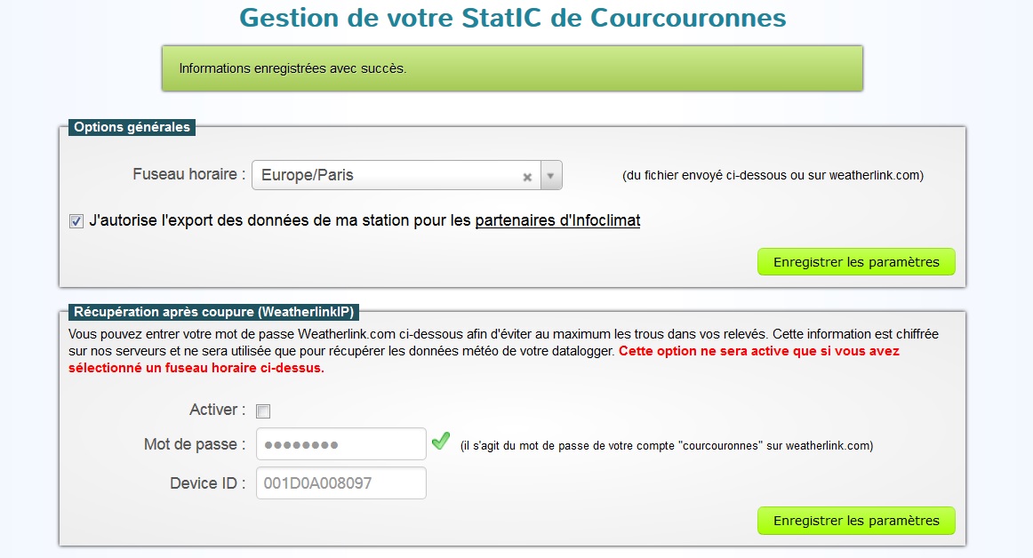
Task: Open the partenaires d'Infoclimat link
Action: (557, 220)
